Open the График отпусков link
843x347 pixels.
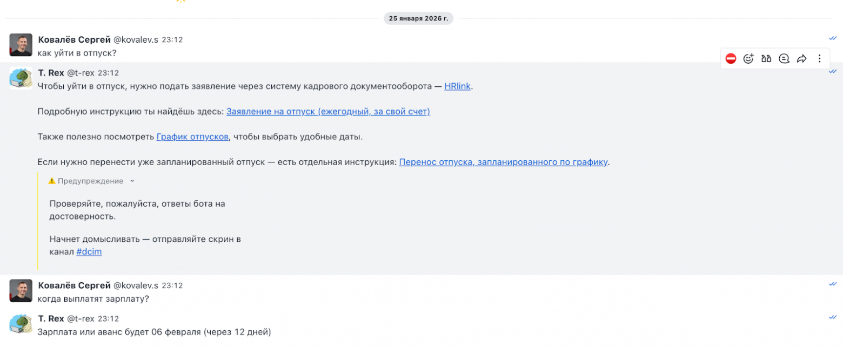(192, 137)
